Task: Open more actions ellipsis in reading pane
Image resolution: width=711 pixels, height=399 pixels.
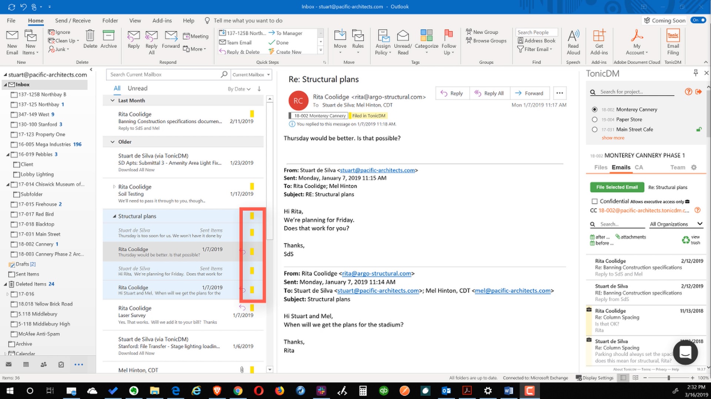Action: click(x=560, y=93)
